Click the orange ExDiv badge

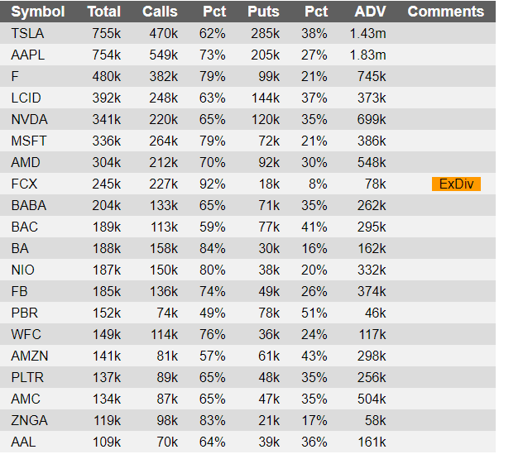(x=456, y=184)
